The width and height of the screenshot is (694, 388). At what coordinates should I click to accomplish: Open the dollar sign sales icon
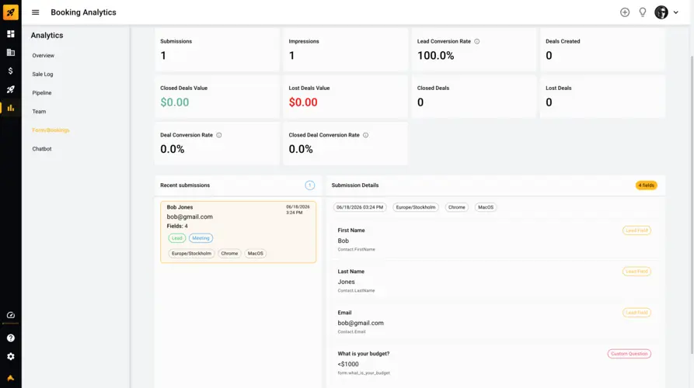click(x=11, y=71)
